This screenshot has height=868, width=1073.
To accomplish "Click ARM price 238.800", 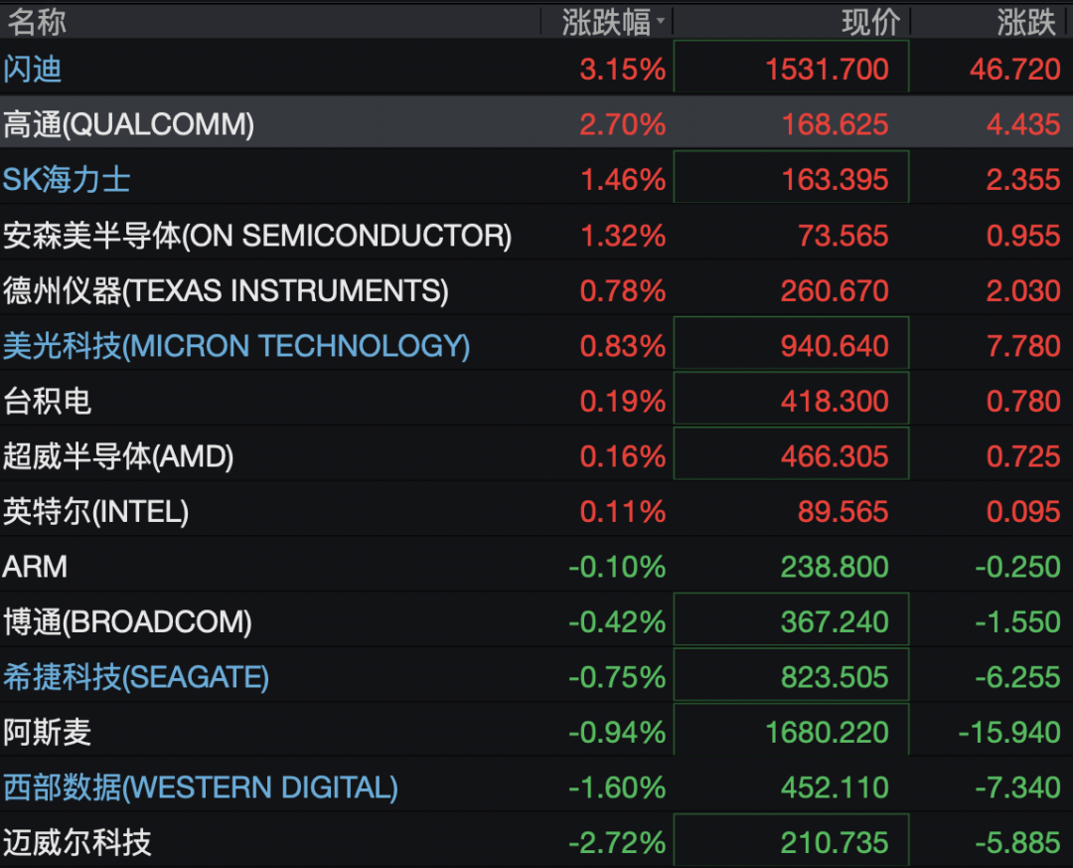I will (835, 567).
